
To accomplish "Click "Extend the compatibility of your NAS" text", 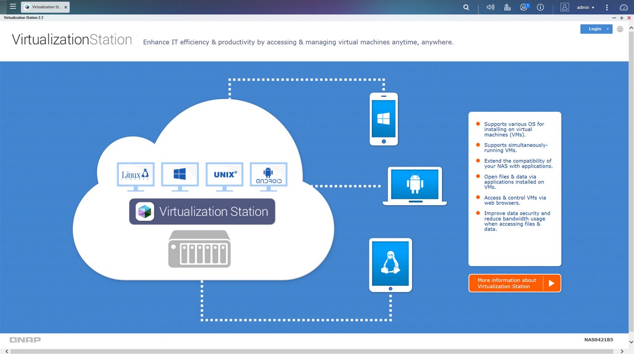I will [x=518, y=164].
